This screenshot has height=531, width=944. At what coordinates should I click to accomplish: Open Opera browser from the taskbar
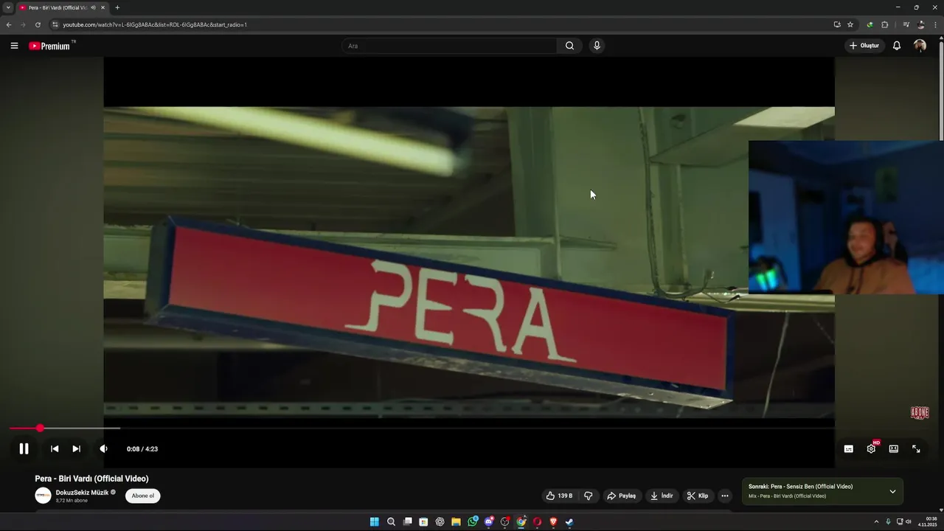click(537, 521)
